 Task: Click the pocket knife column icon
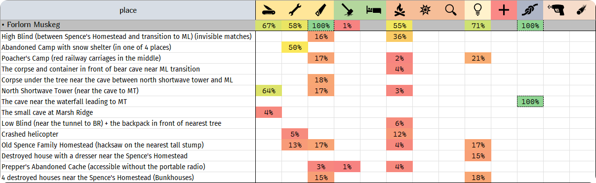point(269,10)
